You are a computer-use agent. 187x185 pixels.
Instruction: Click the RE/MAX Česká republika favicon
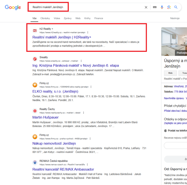pyautogui.click(x=35, y=163)
